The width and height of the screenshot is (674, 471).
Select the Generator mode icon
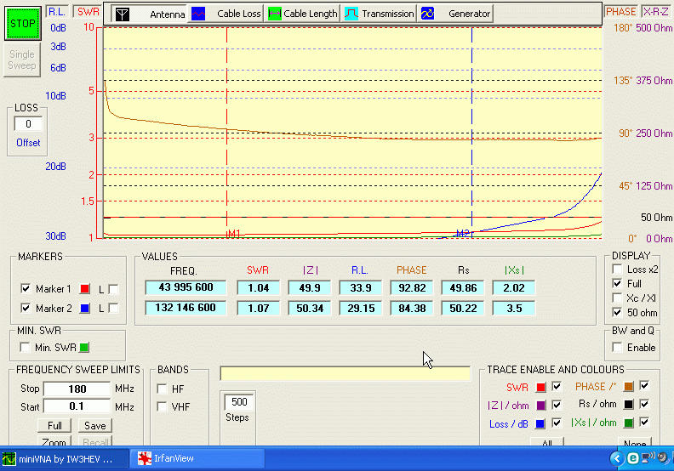click(x=428, y=14)
